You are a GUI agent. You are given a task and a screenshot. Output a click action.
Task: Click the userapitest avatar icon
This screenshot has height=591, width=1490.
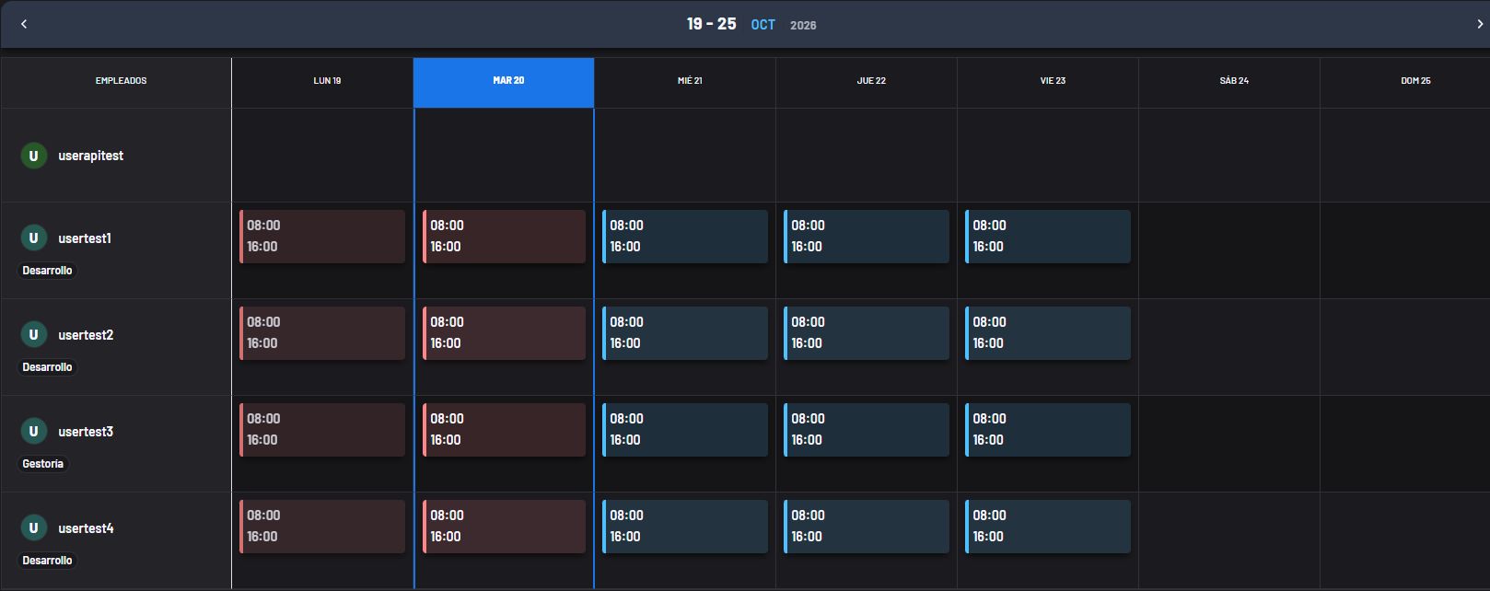click(34, 156)
